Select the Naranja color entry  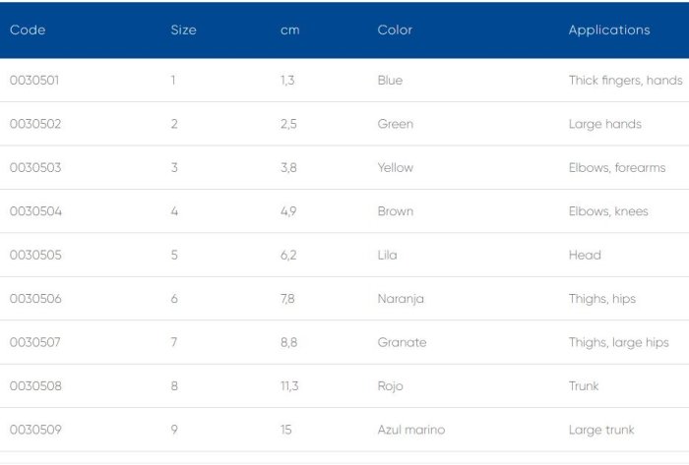coord(401,299)
